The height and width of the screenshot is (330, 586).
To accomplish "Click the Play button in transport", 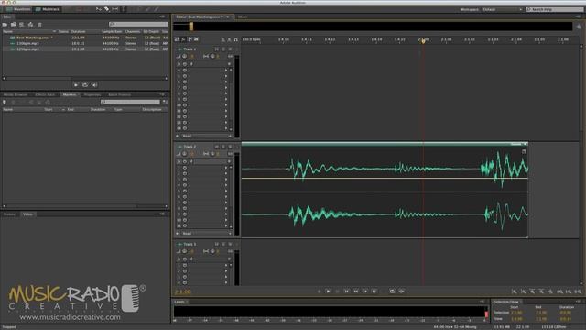I will tap(328, 291).
